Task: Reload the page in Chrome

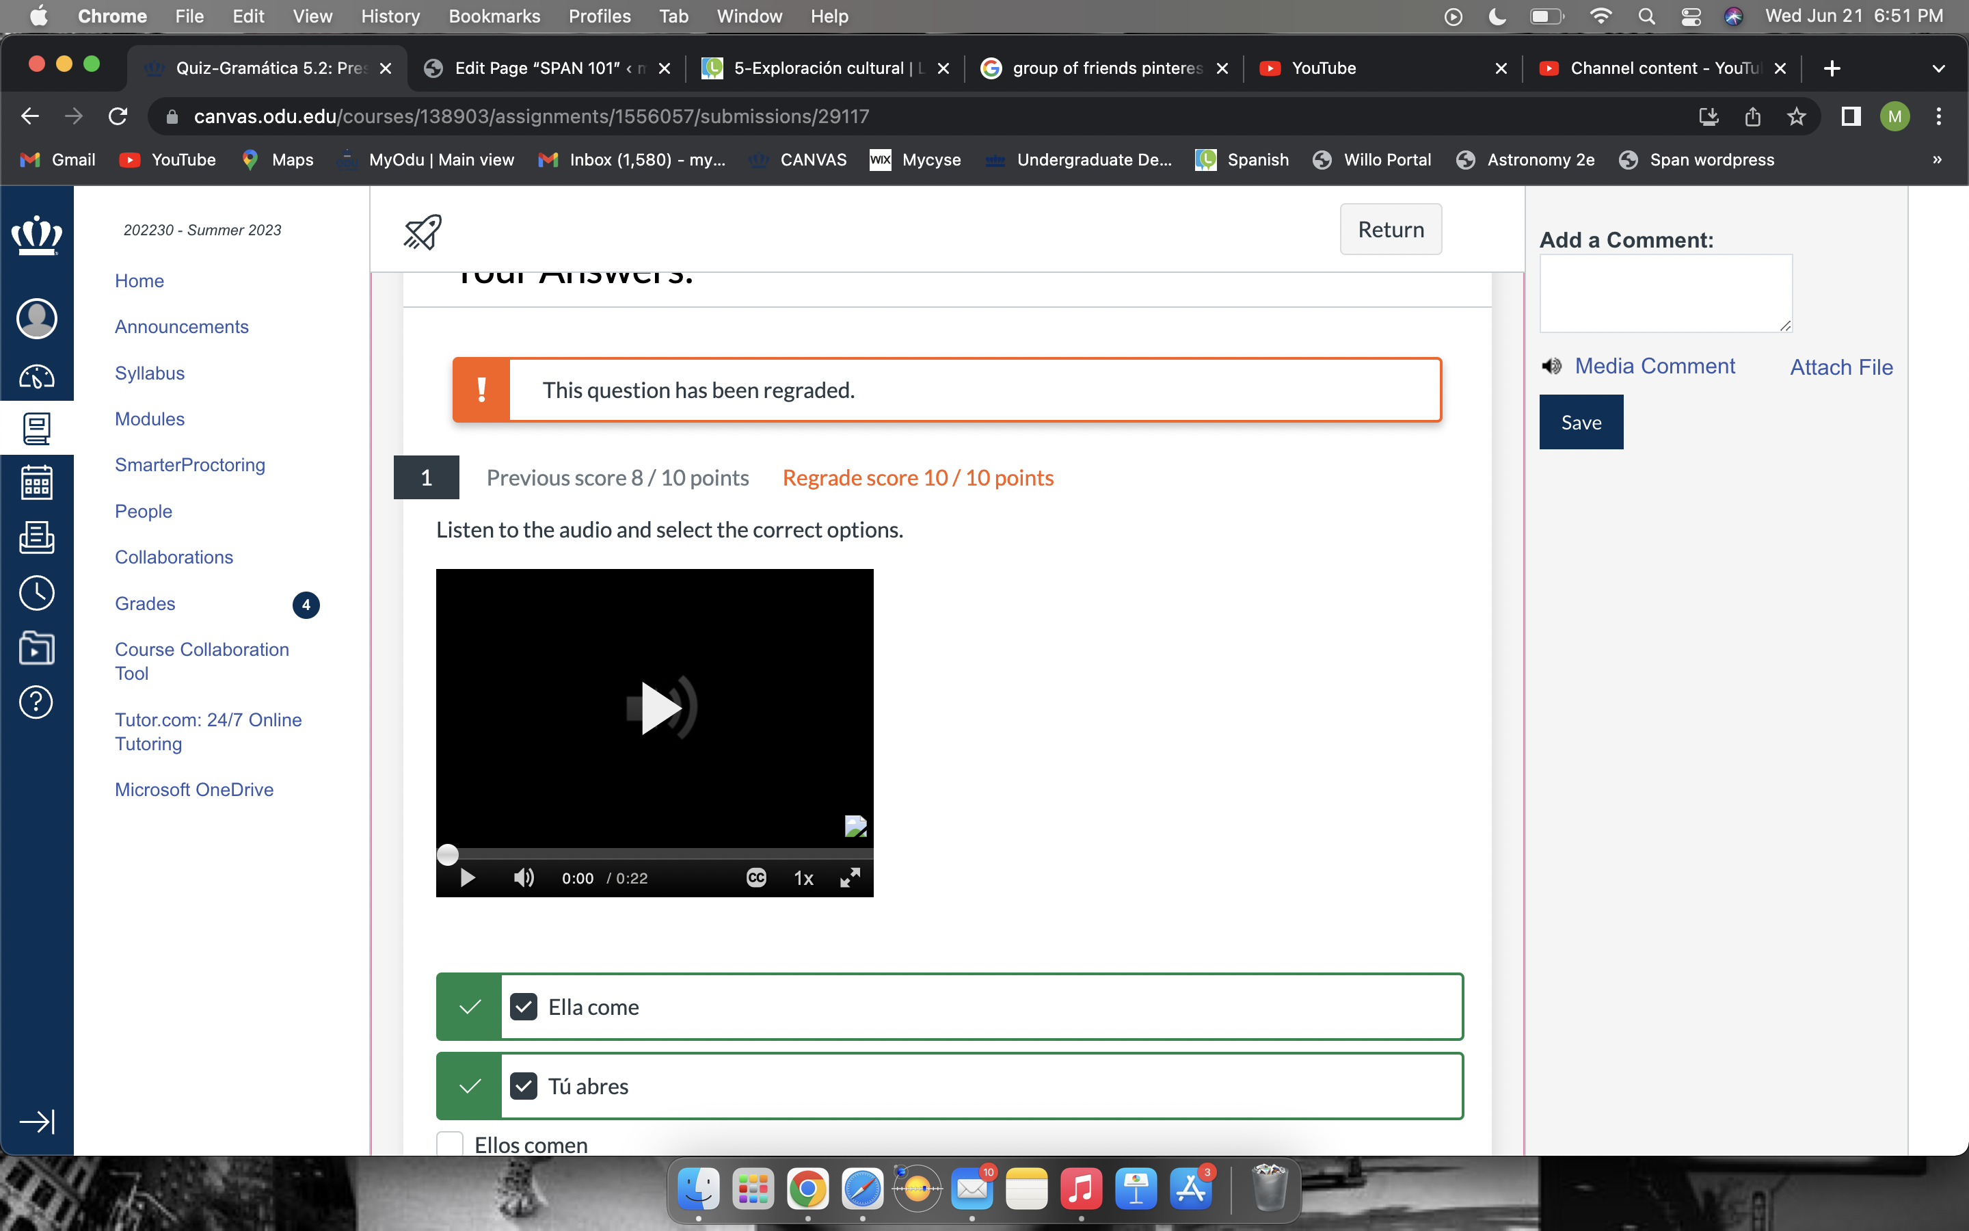Action: click(x=118, y=116)
